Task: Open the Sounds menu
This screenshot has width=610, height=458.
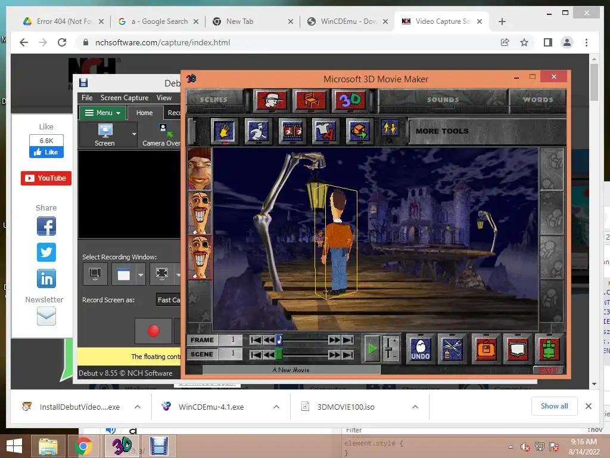Action: 443,100
